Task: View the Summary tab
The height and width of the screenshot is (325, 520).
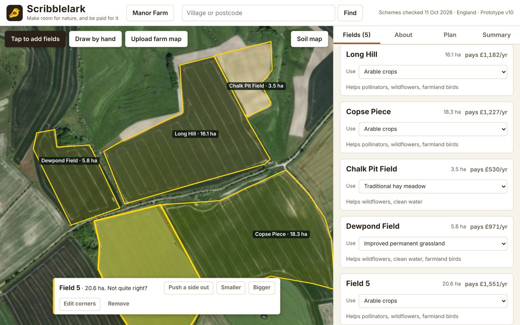Action: click(x=497, y=35)
